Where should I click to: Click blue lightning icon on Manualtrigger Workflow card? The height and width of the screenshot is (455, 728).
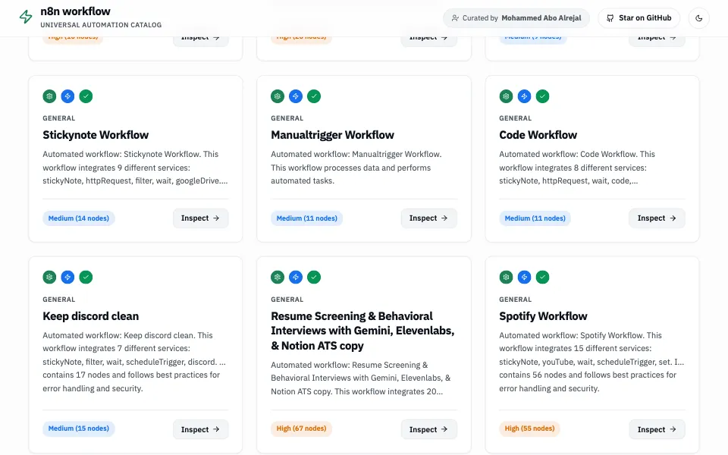(296, 96)
